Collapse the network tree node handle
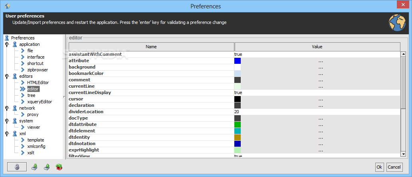The height and width of the screenshot is (177, 412). click(x=7, y=108)
